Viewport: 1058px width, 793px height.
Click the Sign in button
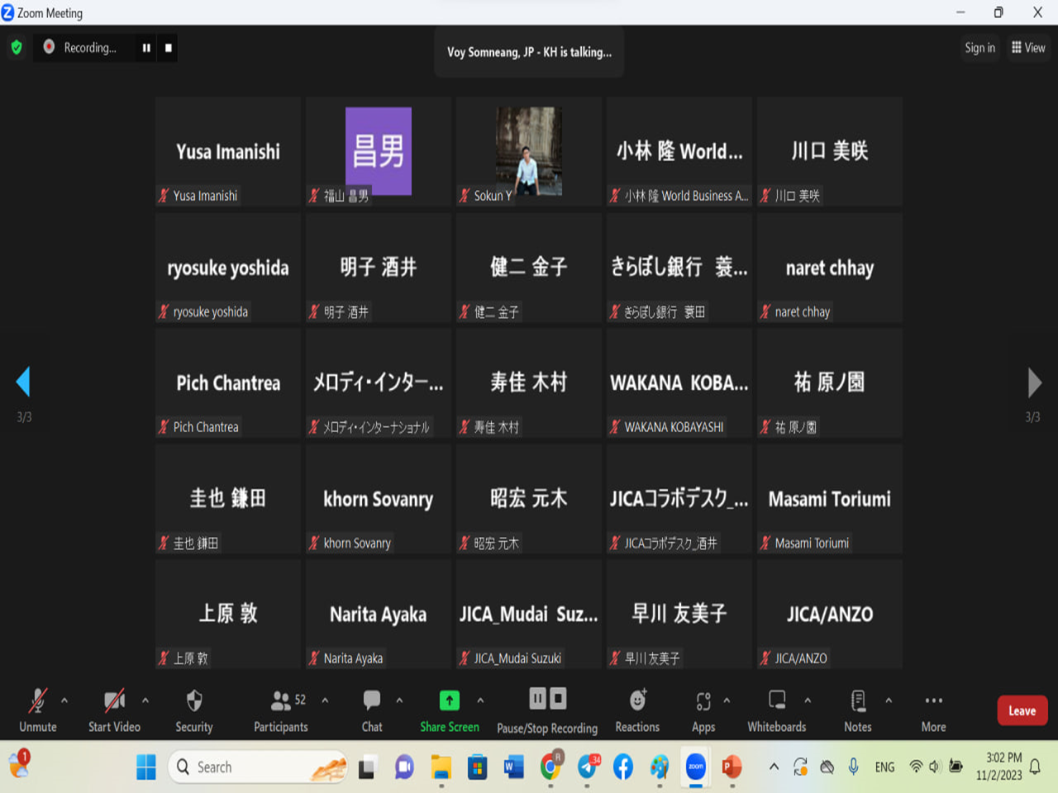[x=979, y=48]
